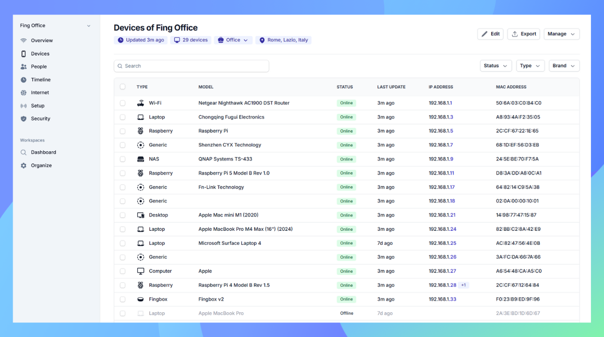The height and width of the screenshot is (337, 604).
Task: Click Raspberry Pi 5 Model B Rev 1.0
Action: pyautogui.click(x=234, y=173)
